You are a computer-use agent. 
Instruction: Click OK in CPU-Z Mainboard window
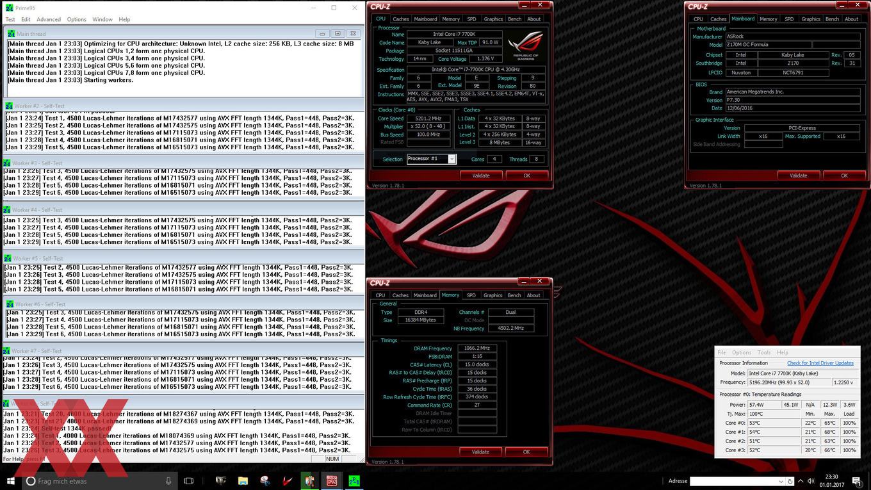pyautogui.click(x=844, y=176)
